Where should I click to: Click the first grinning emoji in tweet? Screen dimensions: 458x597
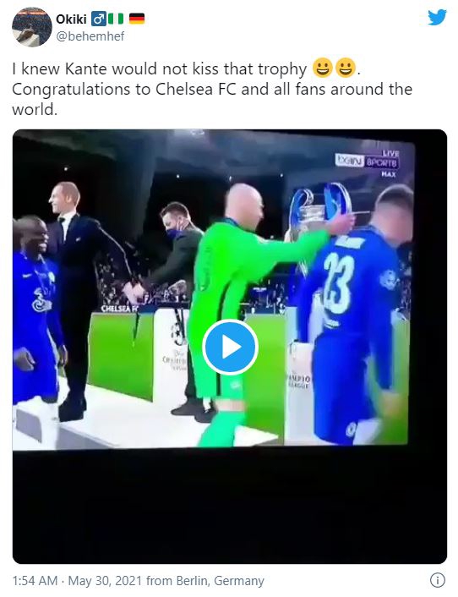click(x=323, y=68)
